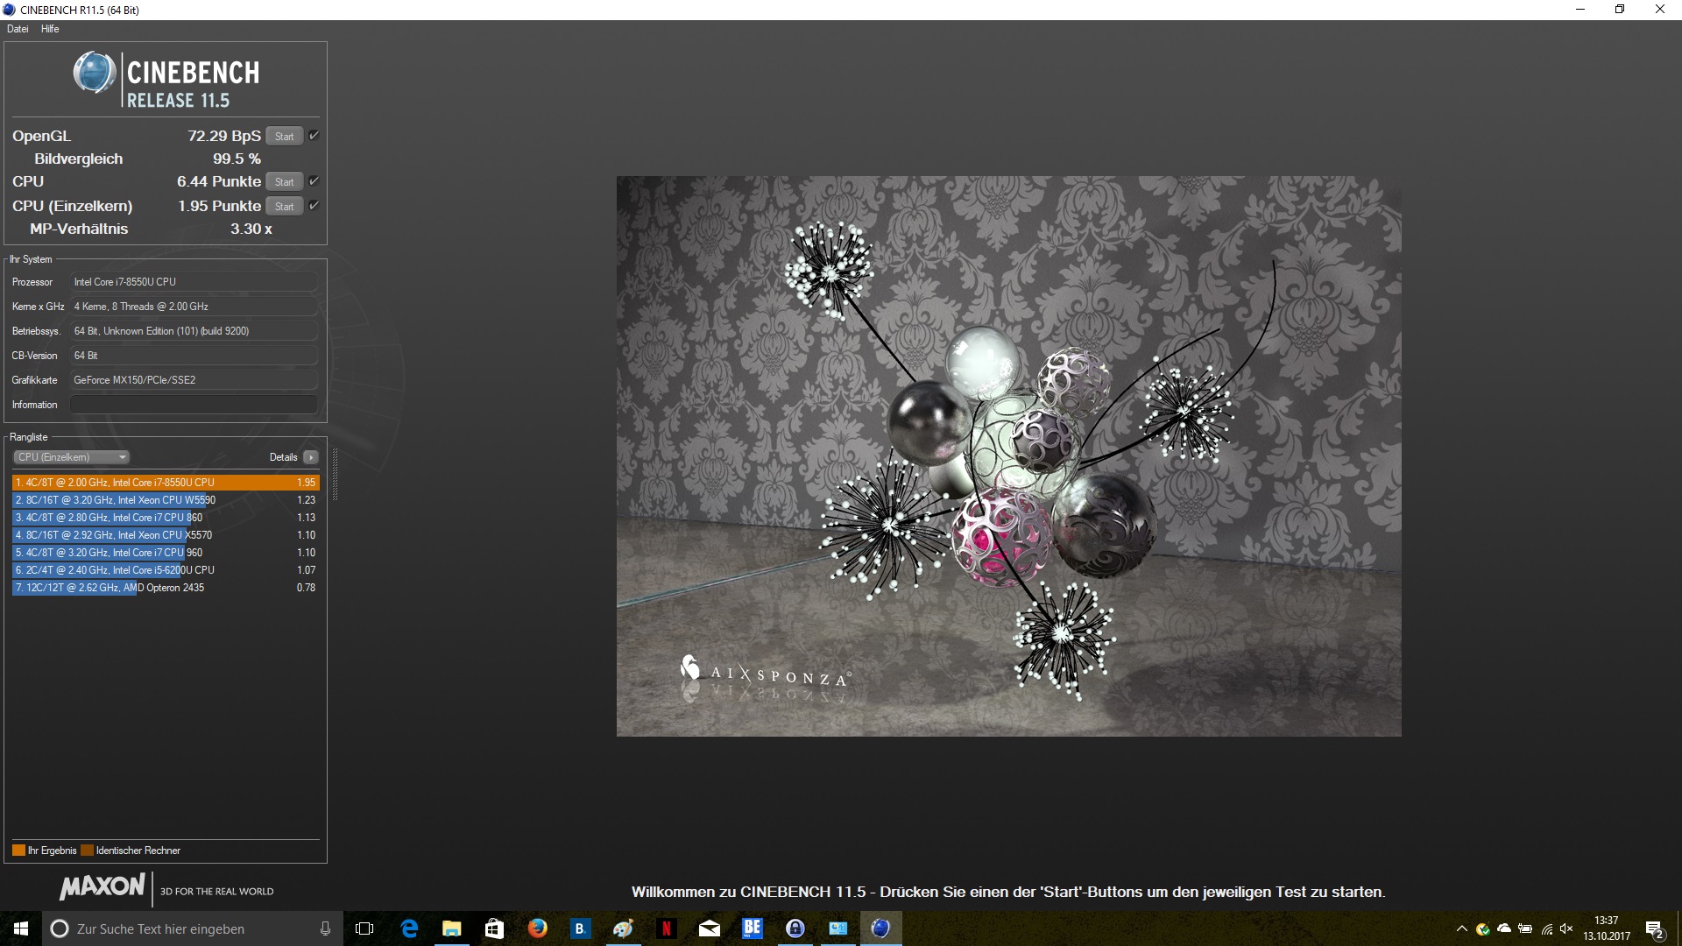Expand ranking Details arrow button
The width and height of the screenshot is (1682, 946).
click(311, 457)
